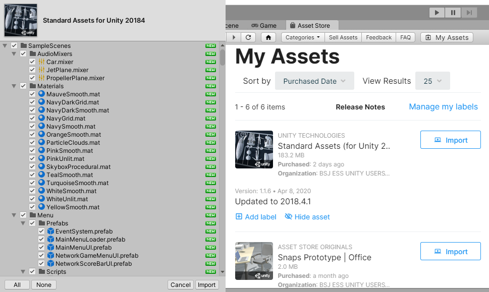
Task: Toggle the NavyGrid.mat checkbox
Action: pyautogui.click(x=33, y=119)
